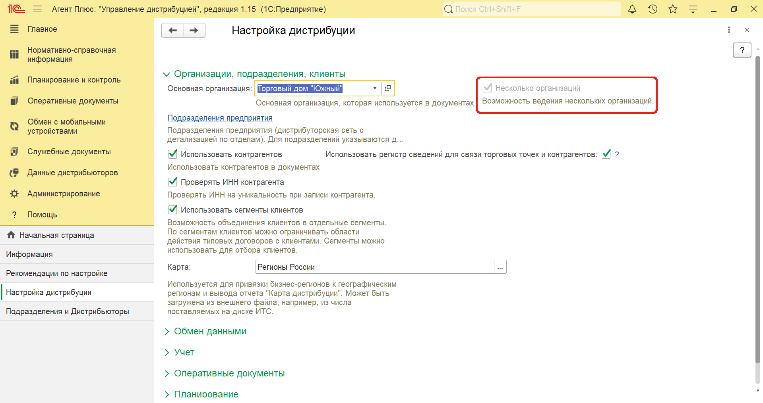Image resolution: width=763 pixels, height=403 pixels.
Task: Click the vertical scrollbar of the form
Action: point(757,209)
